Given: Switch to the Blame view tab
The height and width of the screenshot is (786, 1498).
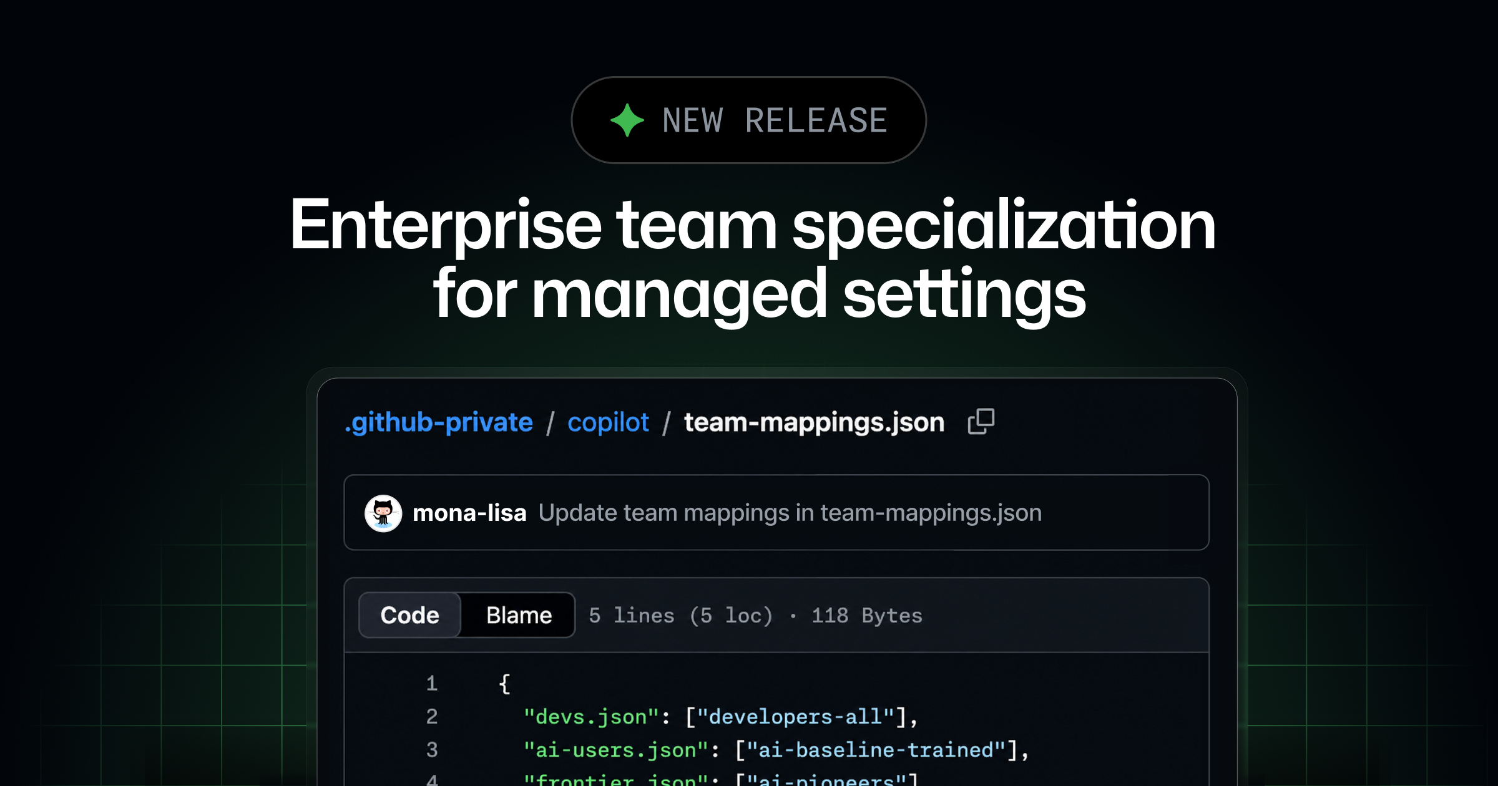Looking at the screenshot, I should 519,615.
